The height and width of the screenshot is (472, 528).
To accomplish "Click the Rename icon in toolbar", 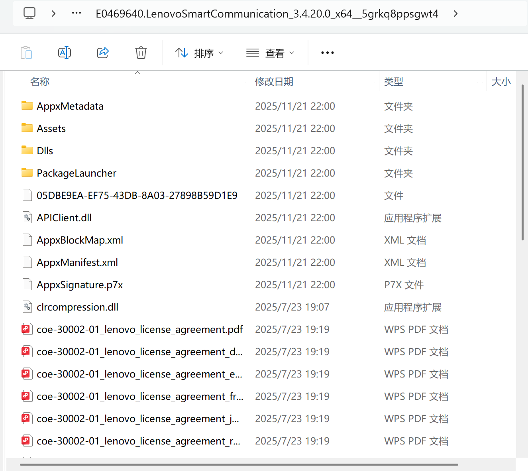I will coord(65,53).
